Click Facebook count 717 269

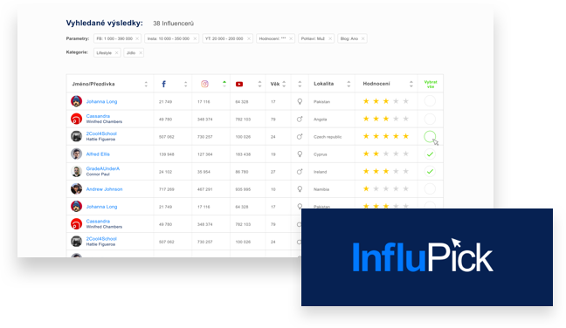(x=167, y=189)
